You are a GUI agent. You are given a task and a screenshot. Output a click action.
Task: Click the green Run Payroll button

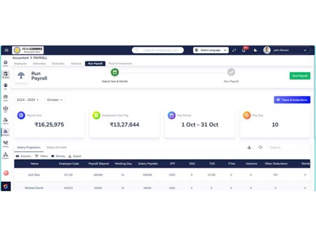coord(300,76)
